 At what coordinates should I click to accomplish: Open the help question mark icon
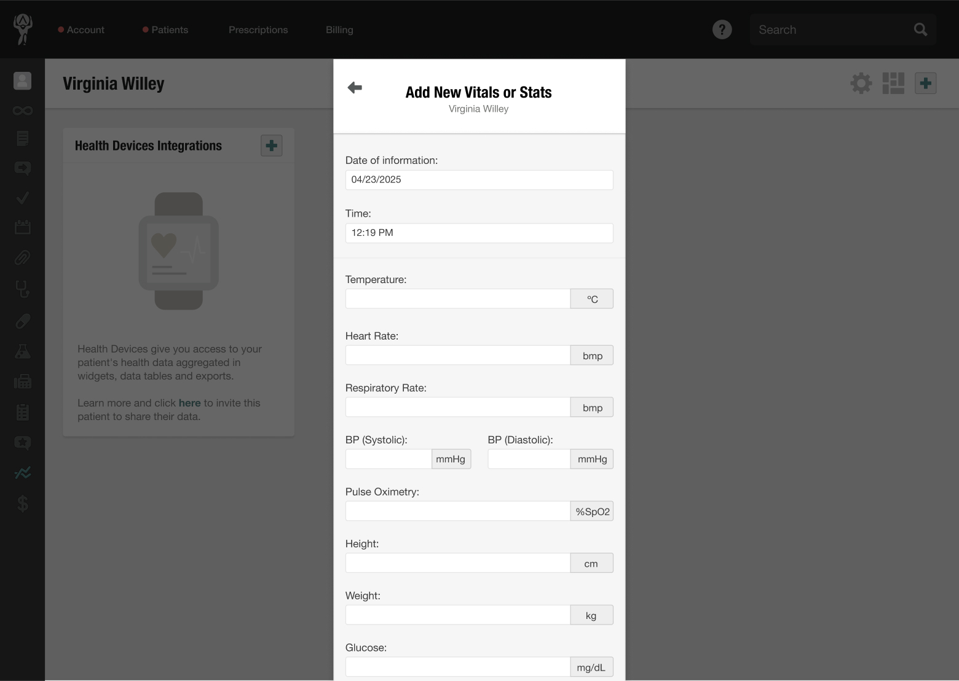[722, 29]
